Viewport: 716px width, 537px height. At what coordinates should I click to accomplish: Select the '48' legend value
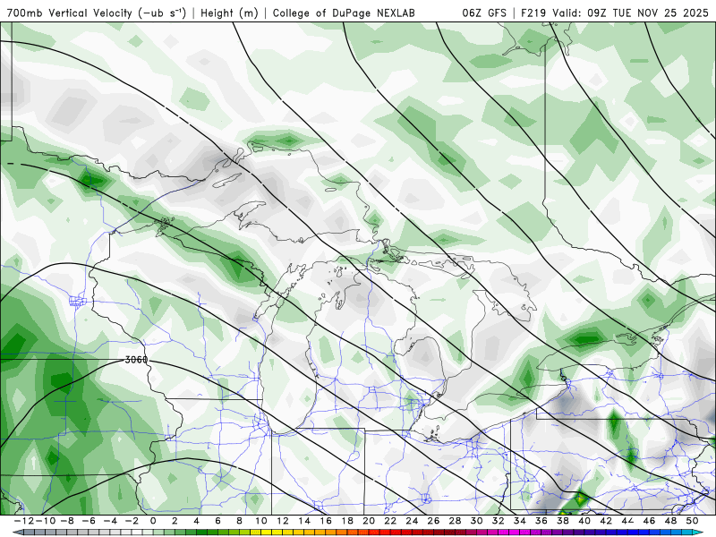[670, 521]
